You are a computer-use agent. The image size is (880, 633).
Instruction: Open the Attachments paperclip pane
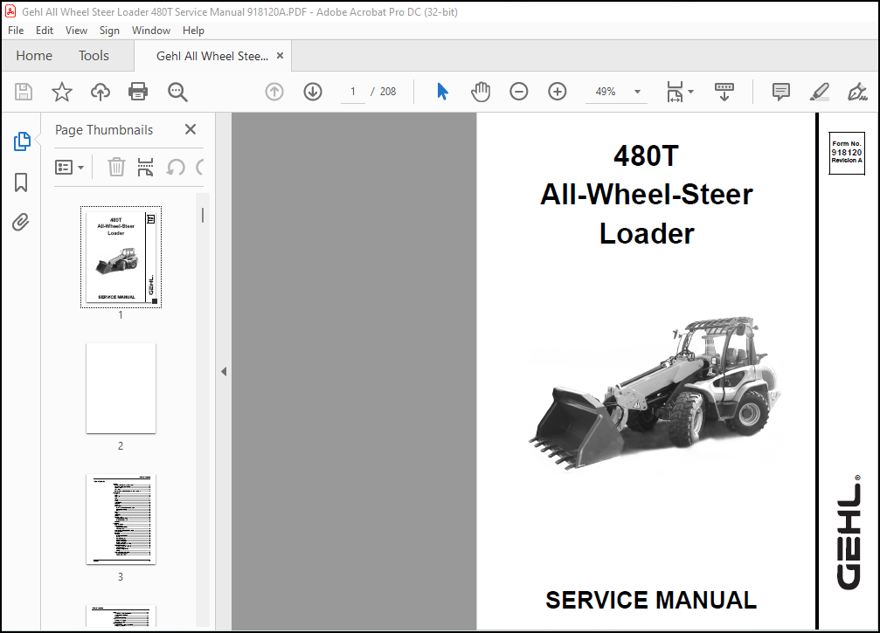point(21,222)
